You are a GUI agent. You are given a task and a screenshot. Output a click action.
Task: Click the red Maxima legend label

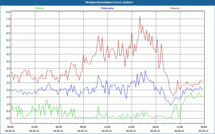[x=175, y=8]
